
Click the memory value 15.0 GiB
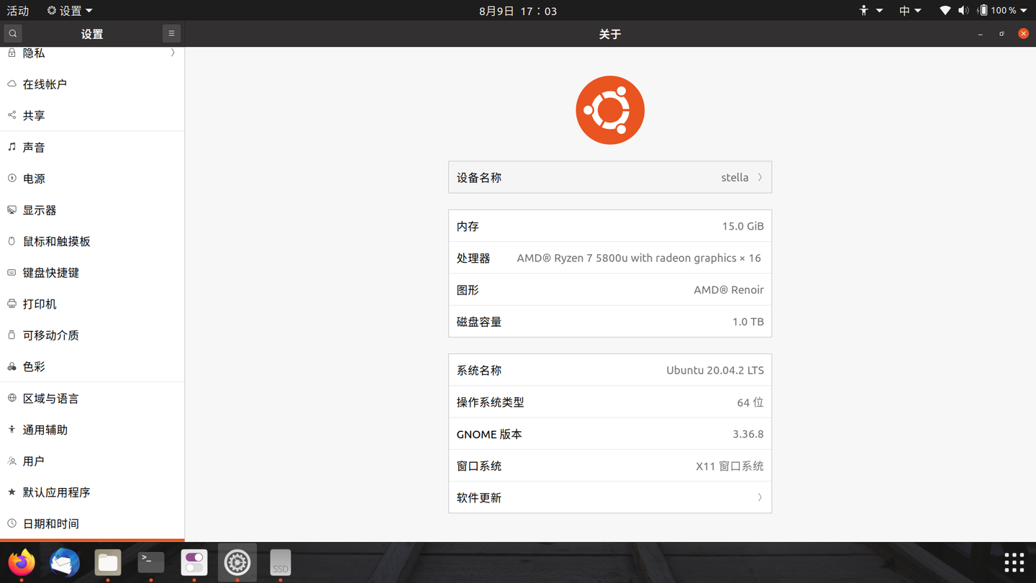pos(743,226)
